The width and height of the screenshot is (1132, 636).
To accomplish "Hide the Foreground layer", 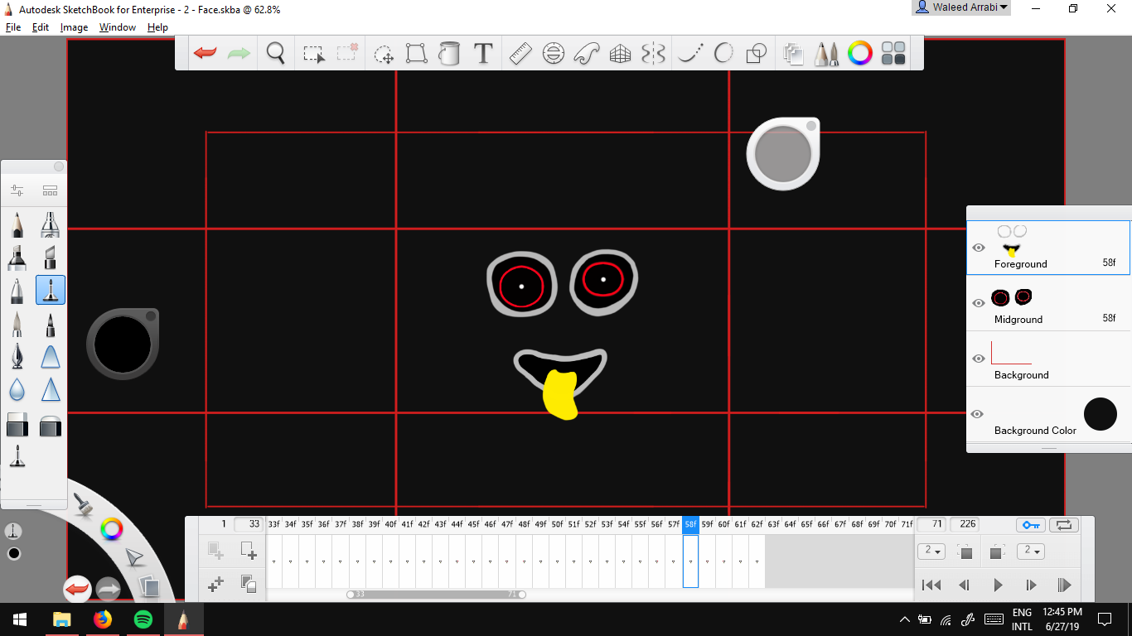I will (979, 247).
